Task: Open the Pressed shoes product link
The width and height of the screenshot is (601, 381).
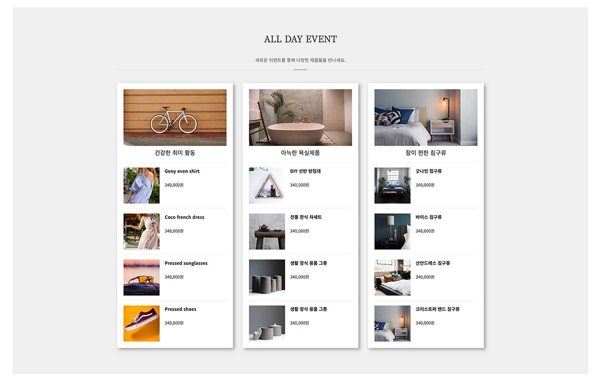Action: pos(180,309)
